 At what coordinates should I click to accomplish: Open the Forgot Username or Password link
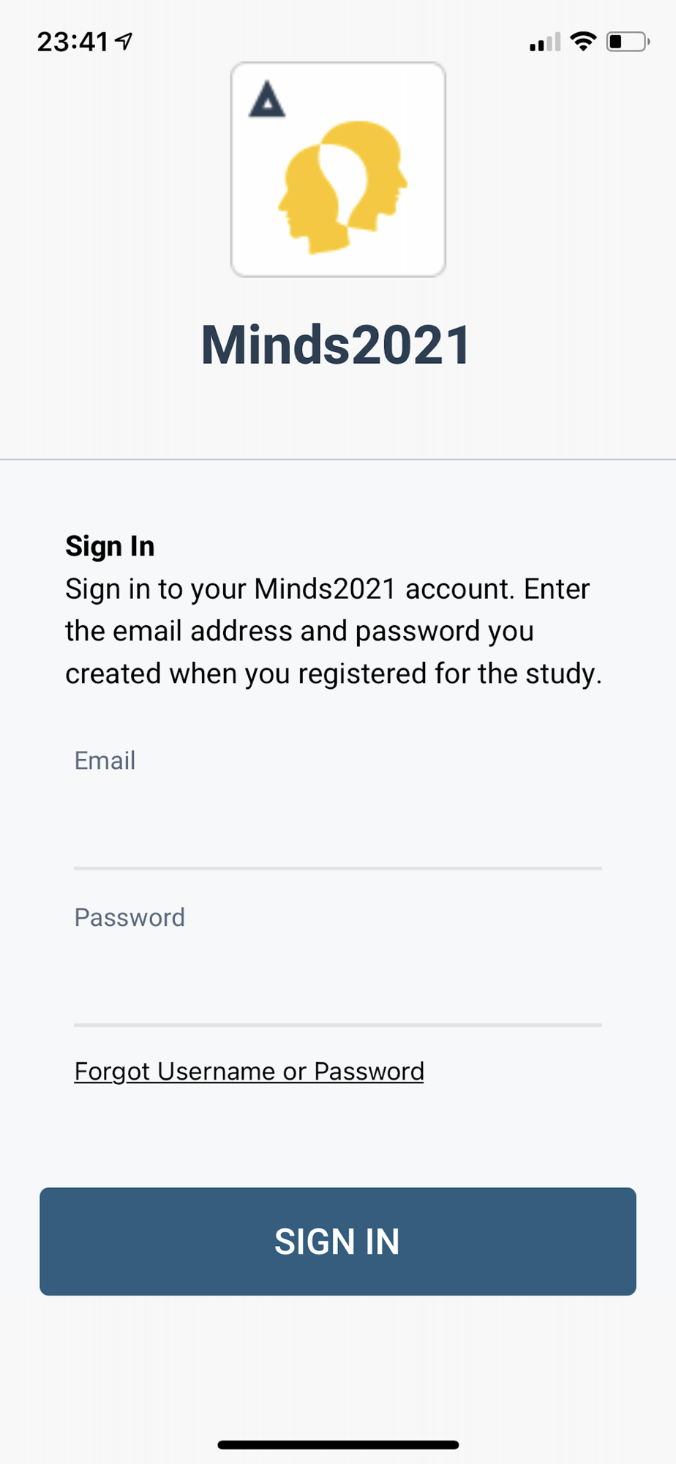pos(249,1071)
